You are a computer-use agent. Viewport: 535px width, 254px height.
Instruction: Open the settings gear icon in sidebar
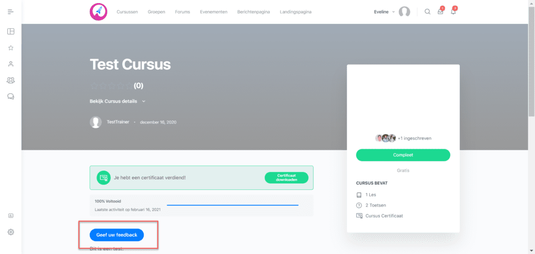(10, 232)
